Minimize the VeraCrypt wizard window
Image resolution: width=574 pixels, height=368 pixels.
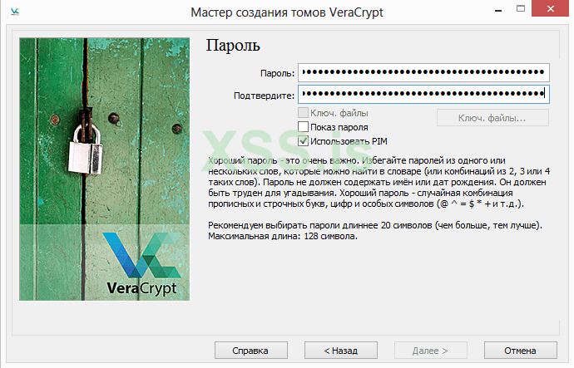point(498,9)
